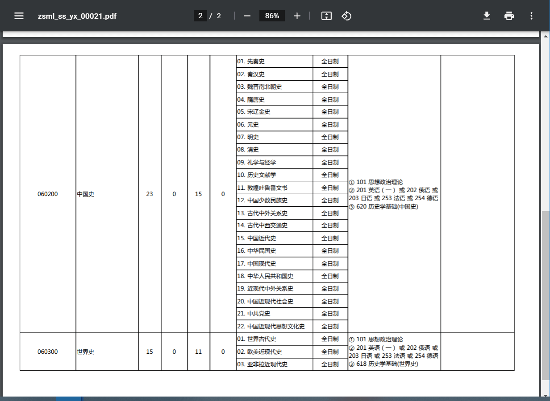Rotate the document counterclockwise

click(x=346, y=16)
